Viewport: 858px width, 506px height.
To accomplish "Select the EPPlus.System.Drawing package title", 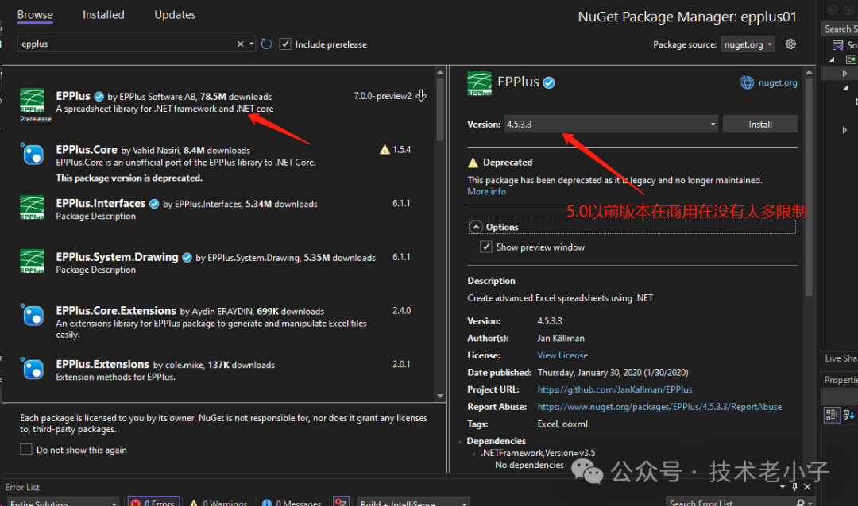I will [117, 257].
